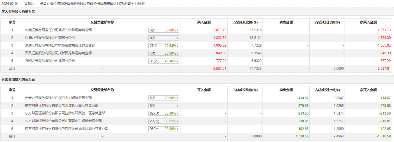This screenshot has height=142, width=394.
Task: Expand 财通证券 27次 29.63% stats dropdown
Action: coord(164,45)
